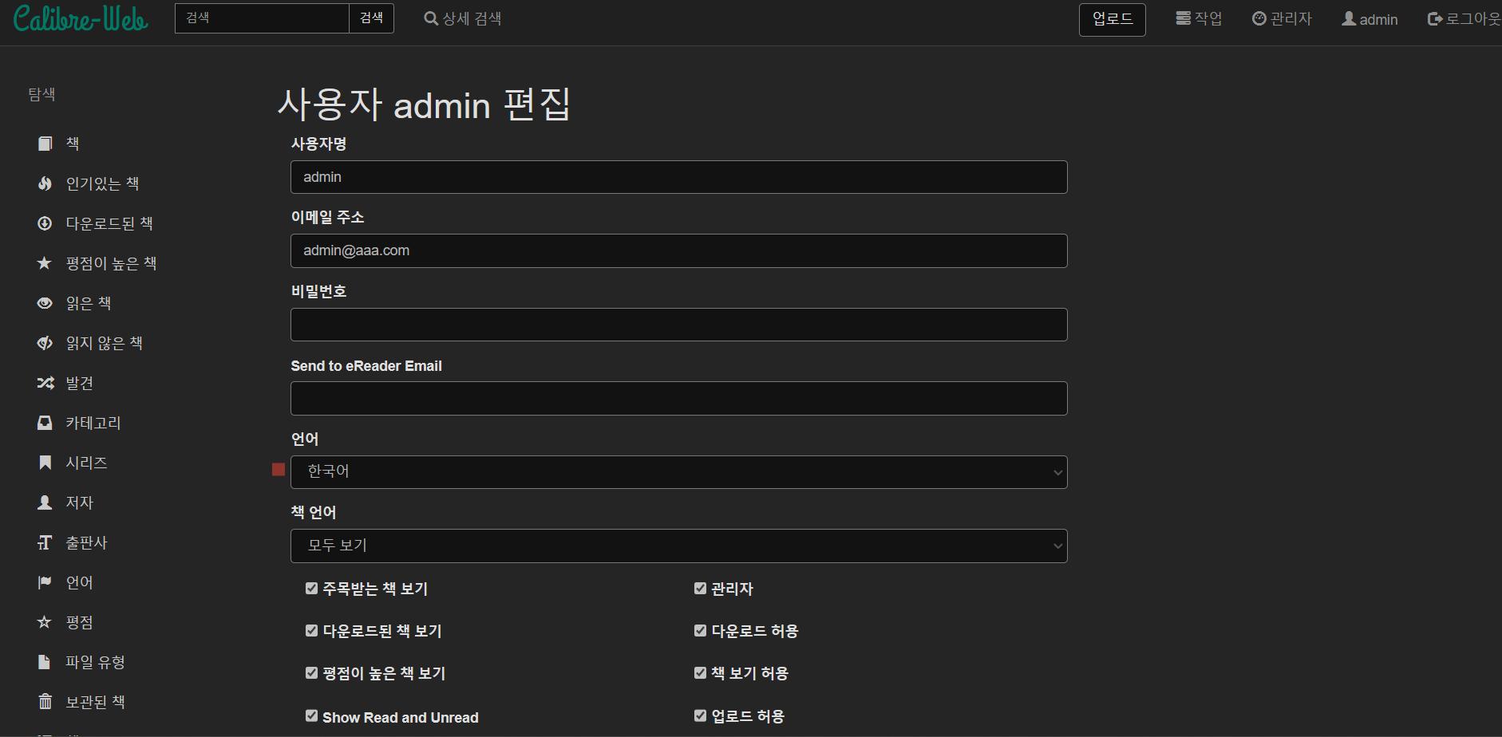Click the bookmark icon for series
This screenshot has width=1502, height=737.
coord(45,463)
